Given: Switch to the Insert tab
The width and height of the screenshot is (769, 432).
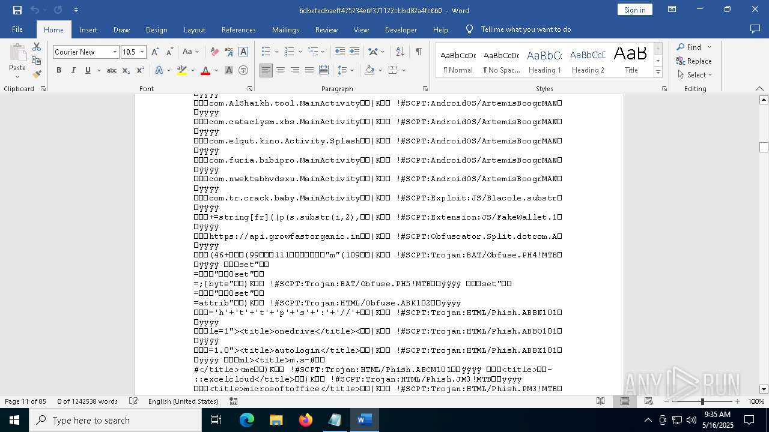Looking at the screenshot, I should 88,29.
